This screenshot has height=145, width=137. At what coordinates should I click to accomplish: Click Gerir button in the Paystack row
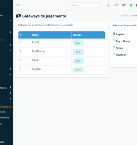point(78,70)
